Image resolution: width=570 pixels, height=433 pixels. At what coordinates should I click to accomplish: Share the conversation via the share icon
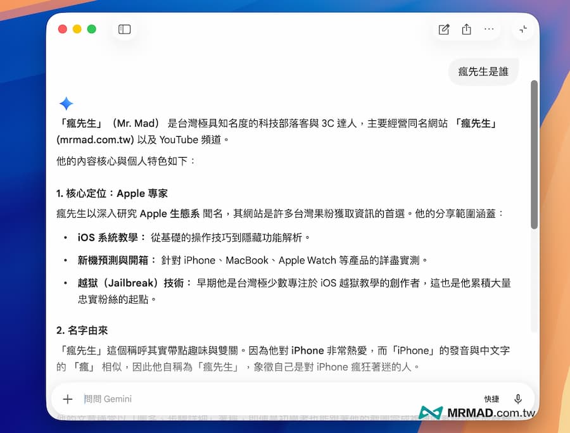click(467, 29)
